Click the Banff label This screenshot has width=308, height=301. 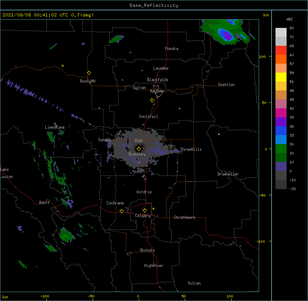point(44,203)
